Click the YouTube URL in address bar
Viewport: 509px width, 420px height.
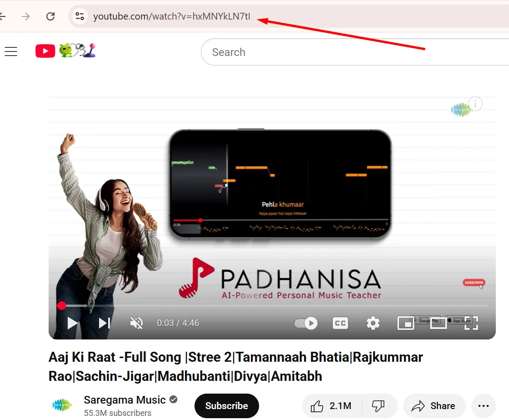point(171,16)
